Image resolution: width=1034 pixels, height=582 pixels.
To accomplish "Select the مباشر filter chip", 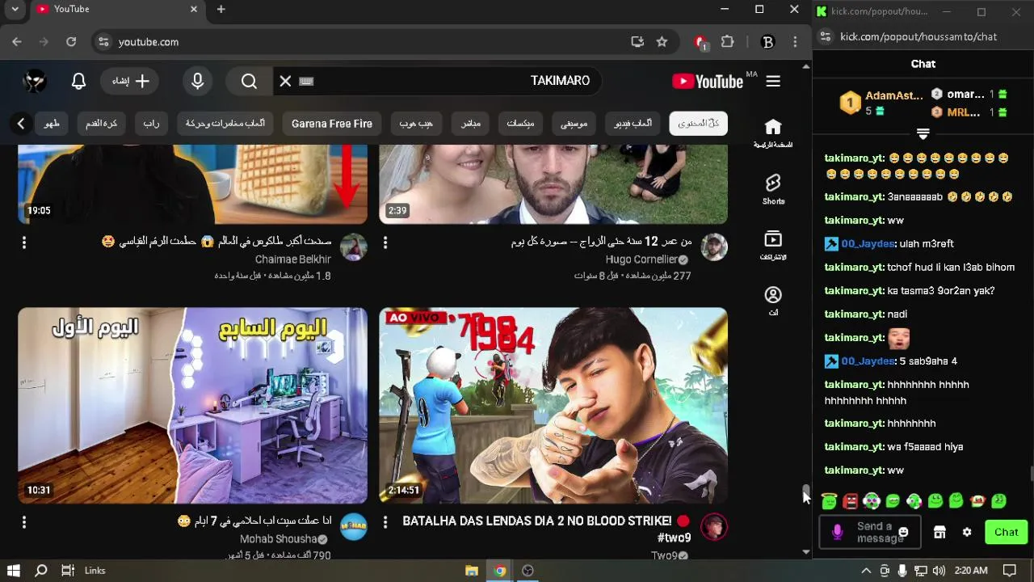I will click(471, 124).
